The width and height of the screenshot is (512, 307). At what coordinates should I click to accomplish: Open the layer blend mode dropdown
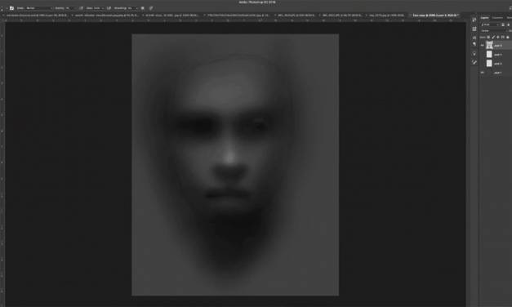(493, 31)
